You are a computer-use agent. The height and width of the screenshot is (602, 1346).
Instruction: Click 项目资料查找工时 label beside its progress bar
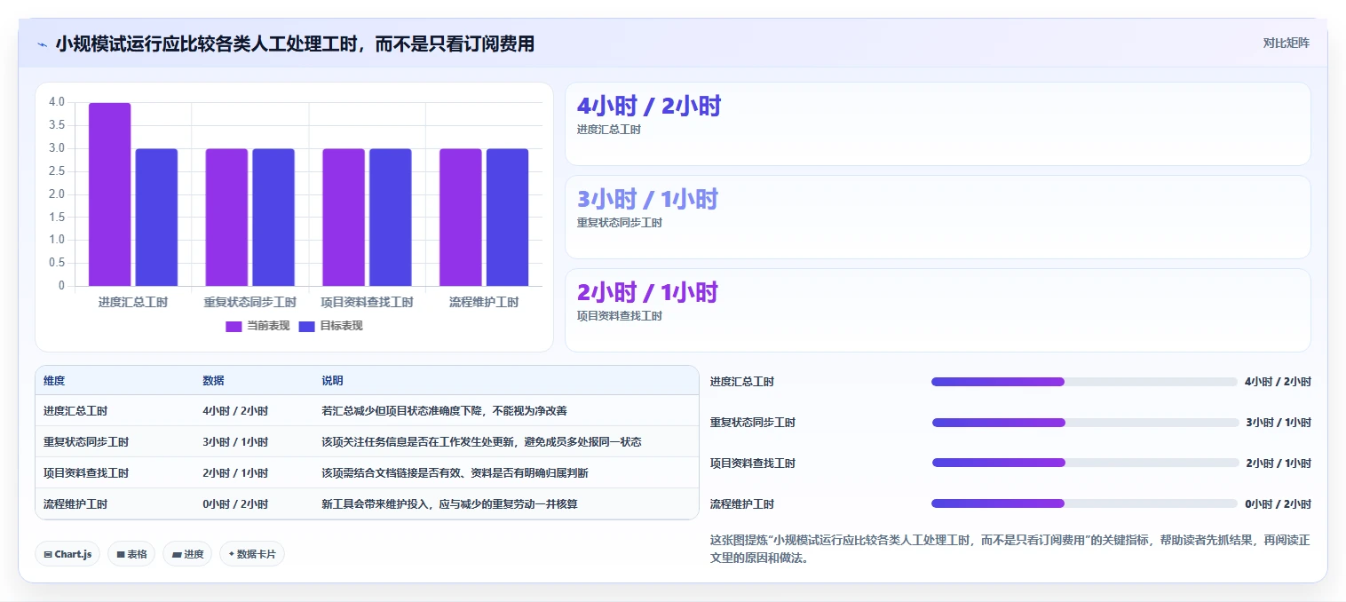(x=753, y=463)
